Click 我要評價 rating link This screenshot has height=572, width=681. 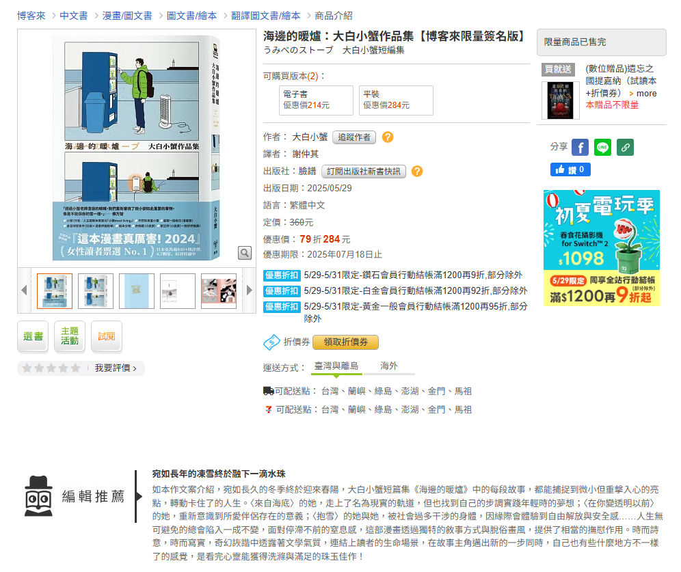point(116,368)
